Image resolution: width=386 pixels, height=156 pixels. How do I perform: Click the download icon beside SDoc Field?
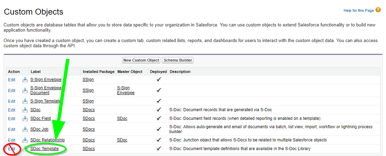pyautogui.click(x=25, y=119)
